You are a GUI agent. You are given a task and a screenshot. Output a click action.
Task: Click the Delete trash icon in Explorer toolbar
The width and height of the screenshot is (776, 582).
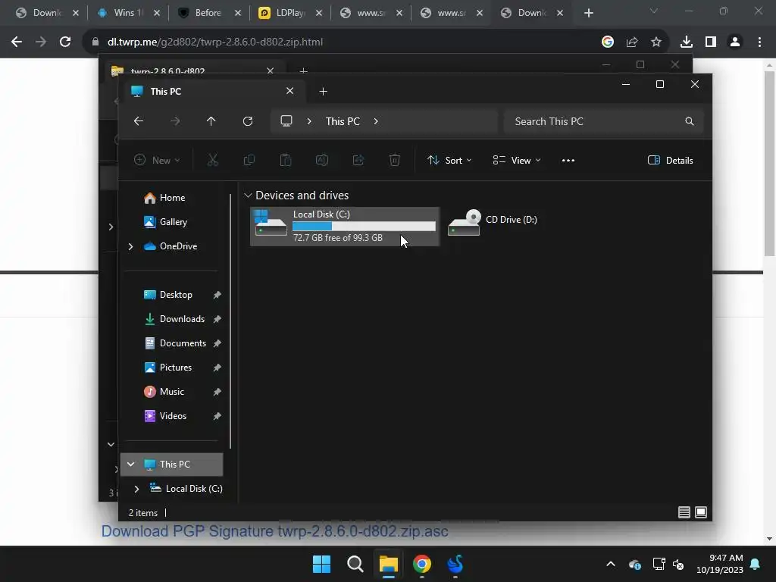pos(394,160)
